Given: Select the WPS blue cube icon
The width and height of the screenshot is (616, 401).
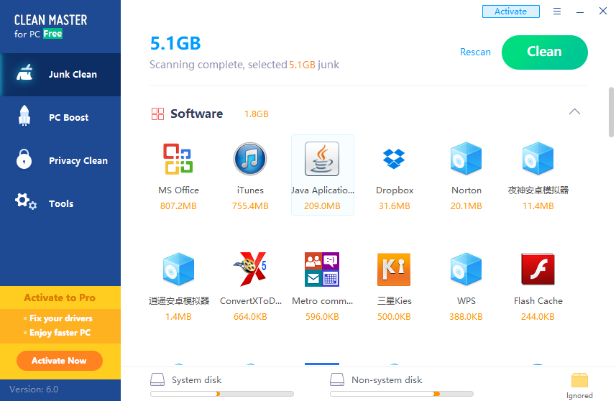Looking at the screenshot, I should click(x=466, y=269).
